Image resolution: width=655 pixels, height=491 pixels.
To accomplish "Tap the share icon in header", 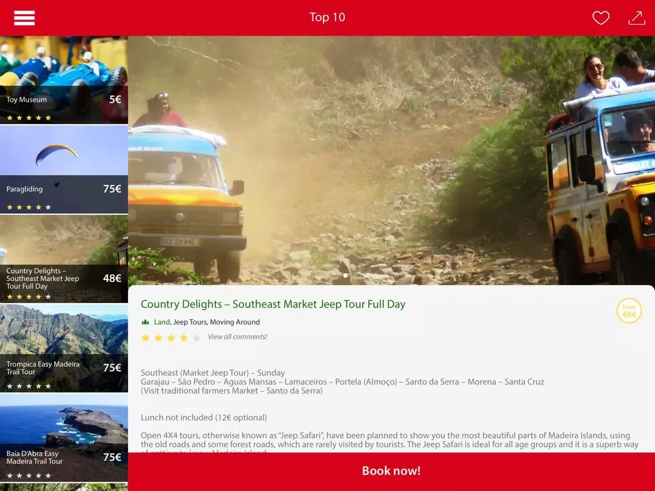I will (x=637, y=17).
